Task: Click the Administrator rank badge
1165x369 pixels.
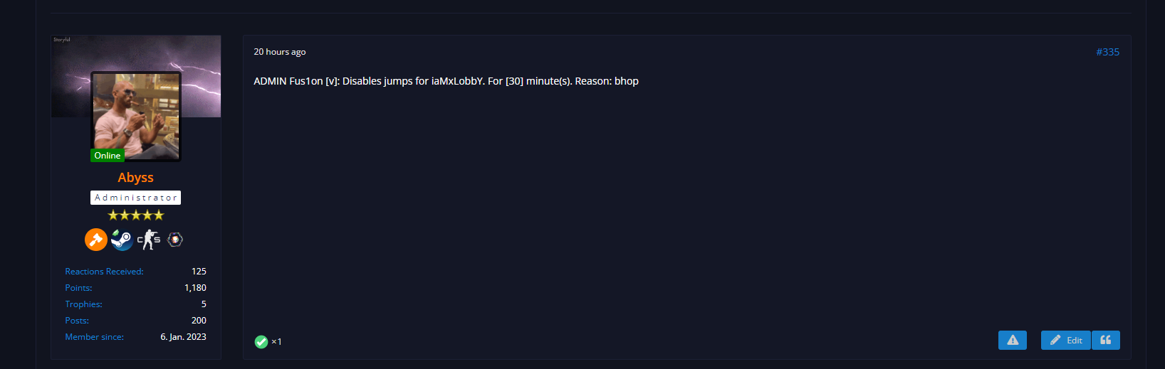Action: click(135, 198)
